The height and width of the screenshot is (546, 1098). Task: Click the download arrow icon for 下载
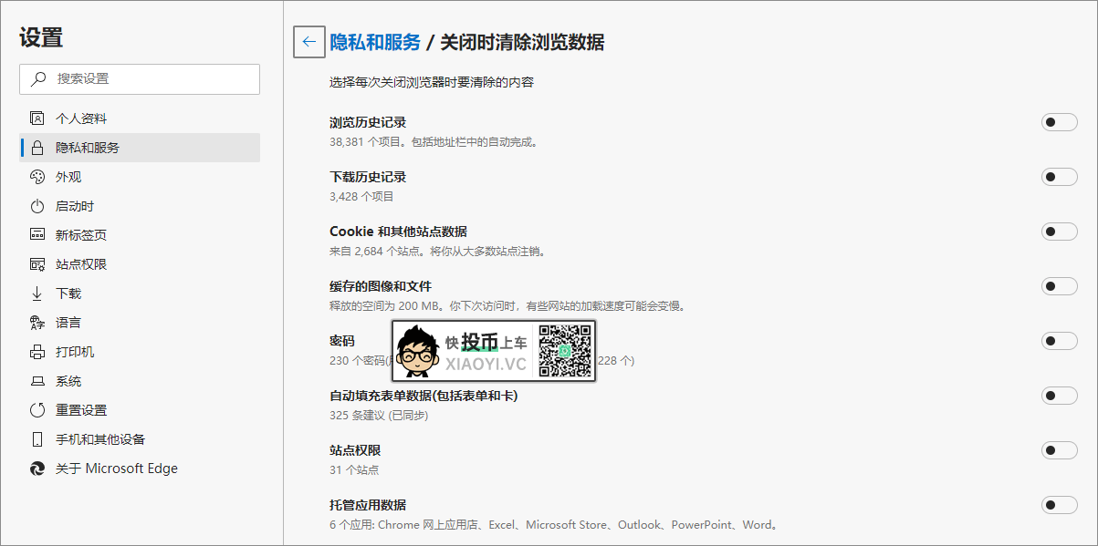37,294
